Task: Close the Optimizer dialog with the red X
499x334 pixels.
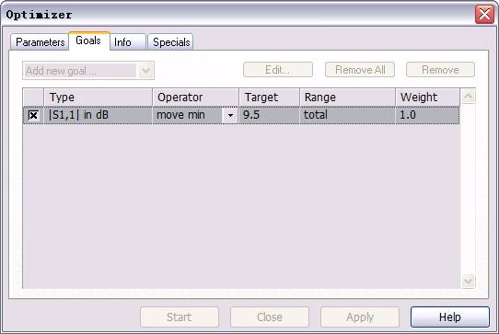Action: point(484,15)
